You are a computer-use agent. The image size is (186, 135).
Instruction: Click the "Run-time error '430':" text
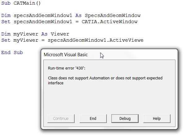67,68
